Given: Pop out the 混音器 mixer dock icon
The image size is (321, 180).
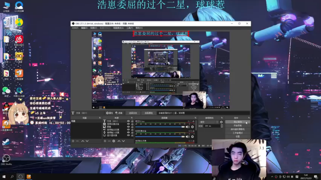Looking at the screenshot, I should point(195,118).
